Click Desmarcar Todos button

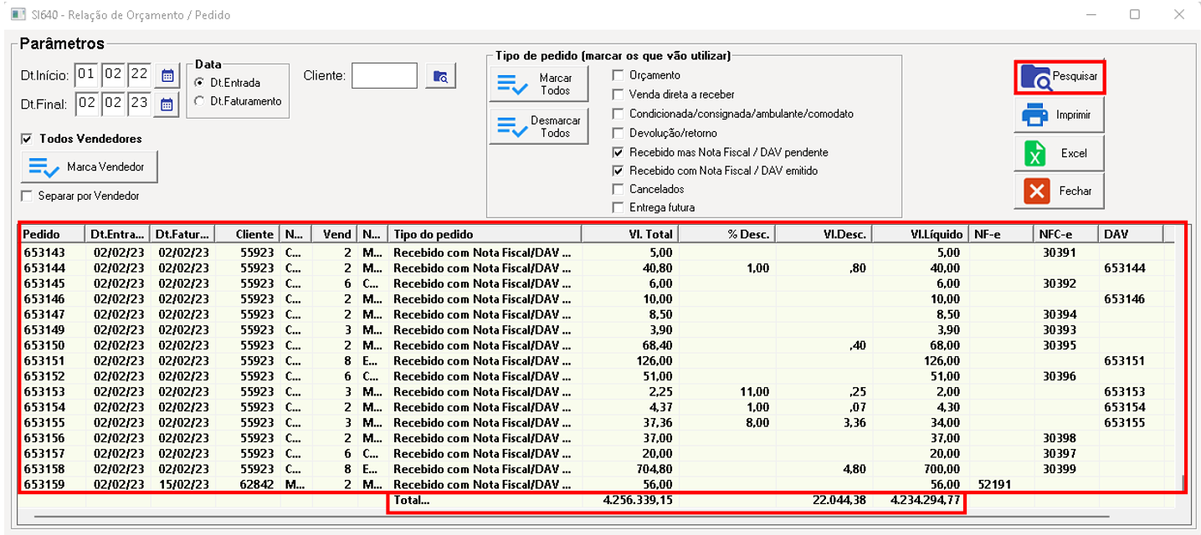tap(539, 127)
